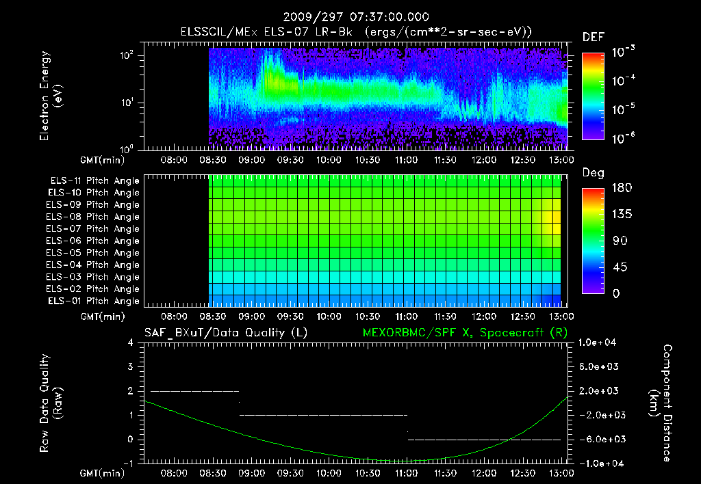Click the ELS-03 Pitch Angle row label
This screenshot has width=701, height=484.
coord(92,278)
